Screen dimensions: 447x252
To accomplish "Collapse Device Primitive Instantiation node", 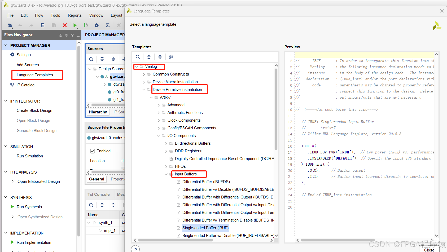I will (x=144, y=90).
